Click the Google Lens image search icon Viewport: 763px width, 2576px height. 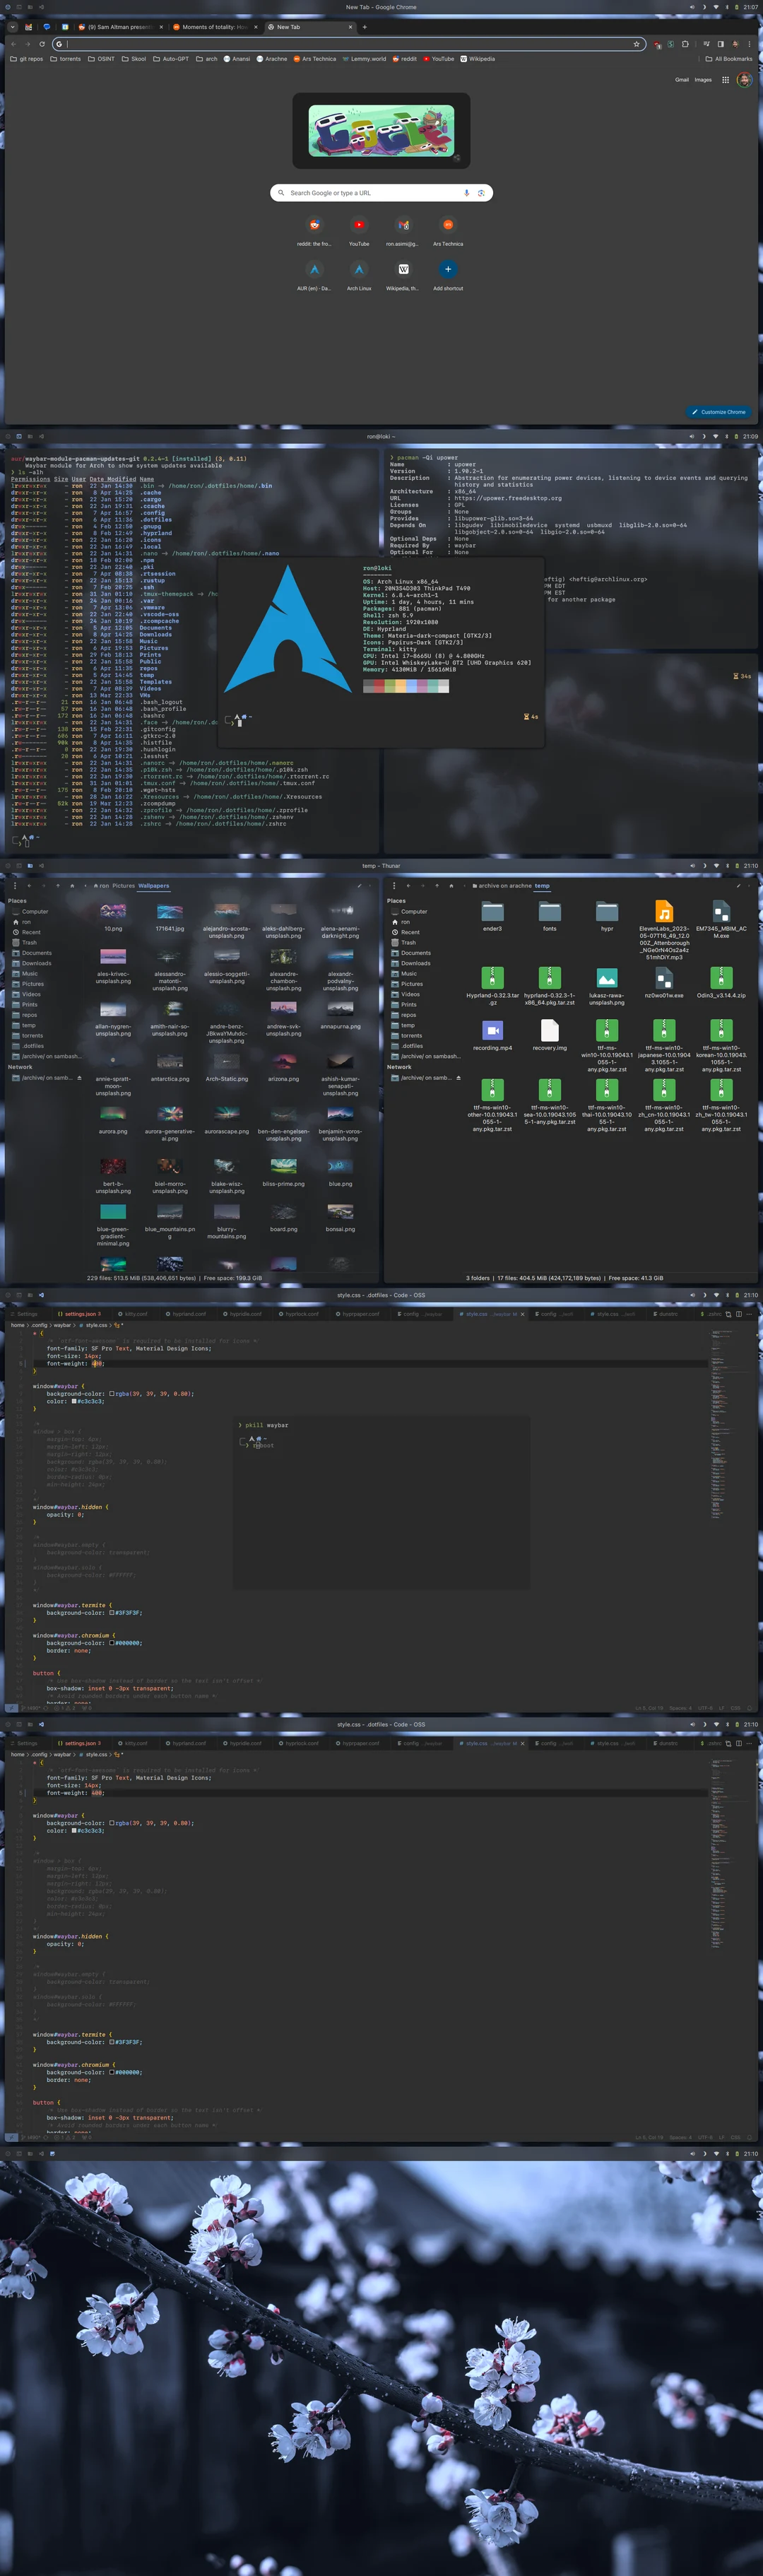tap(481, 193)
